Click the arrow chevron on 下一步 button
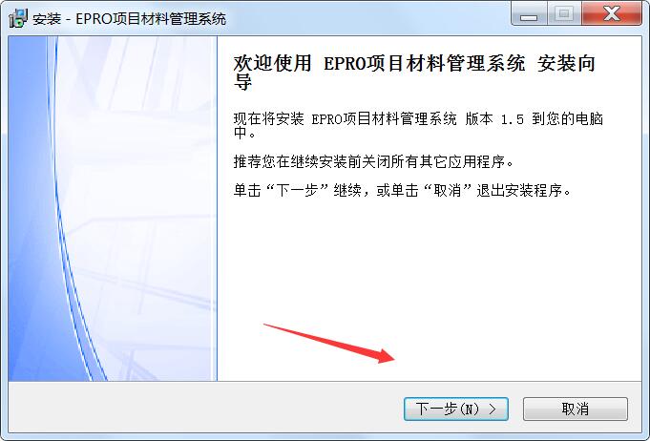The height and width of the screenshot is (441, 650). point(493,409)
